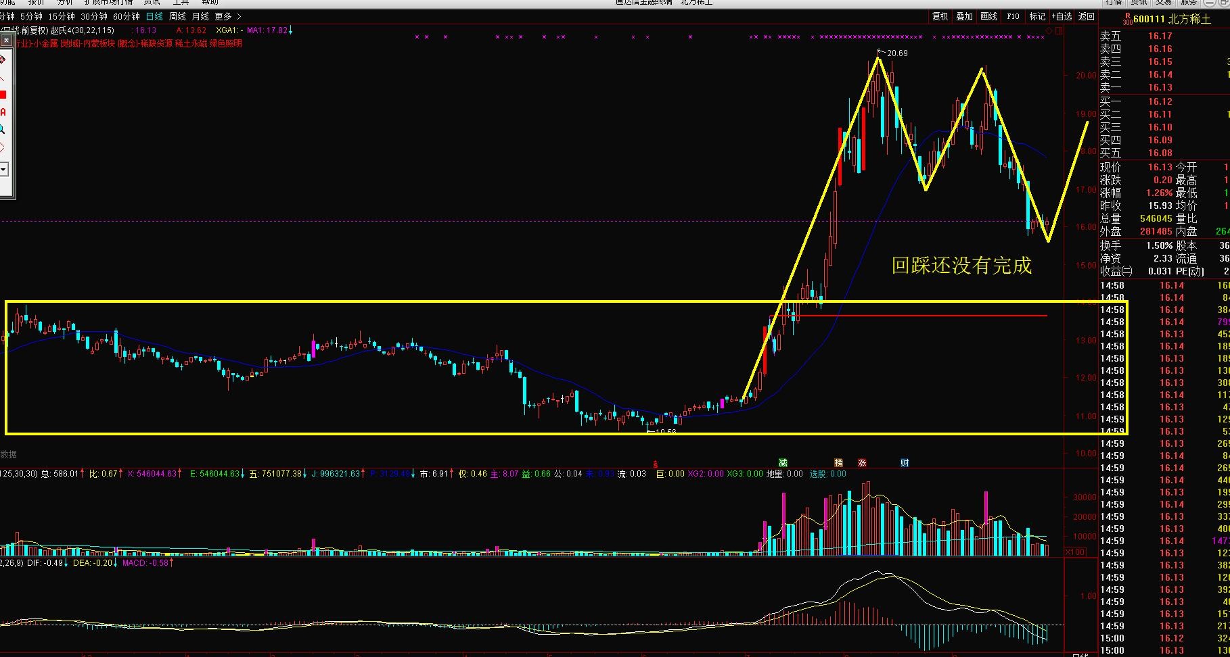The image size is (1230, 657).
Task: Select the 月线 monthly chart tab
Action: [200, 16]
